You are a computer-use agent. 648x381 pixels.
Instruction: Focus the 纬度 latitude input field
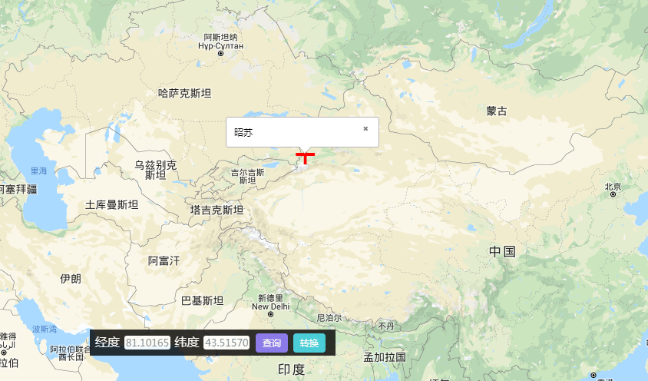point(226,343)
